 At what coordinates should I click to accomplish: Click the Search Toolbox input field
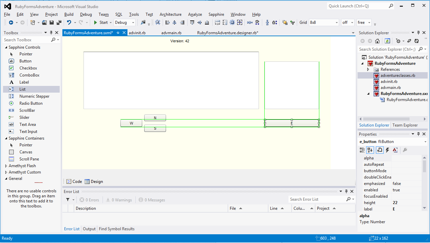point(26,40)
